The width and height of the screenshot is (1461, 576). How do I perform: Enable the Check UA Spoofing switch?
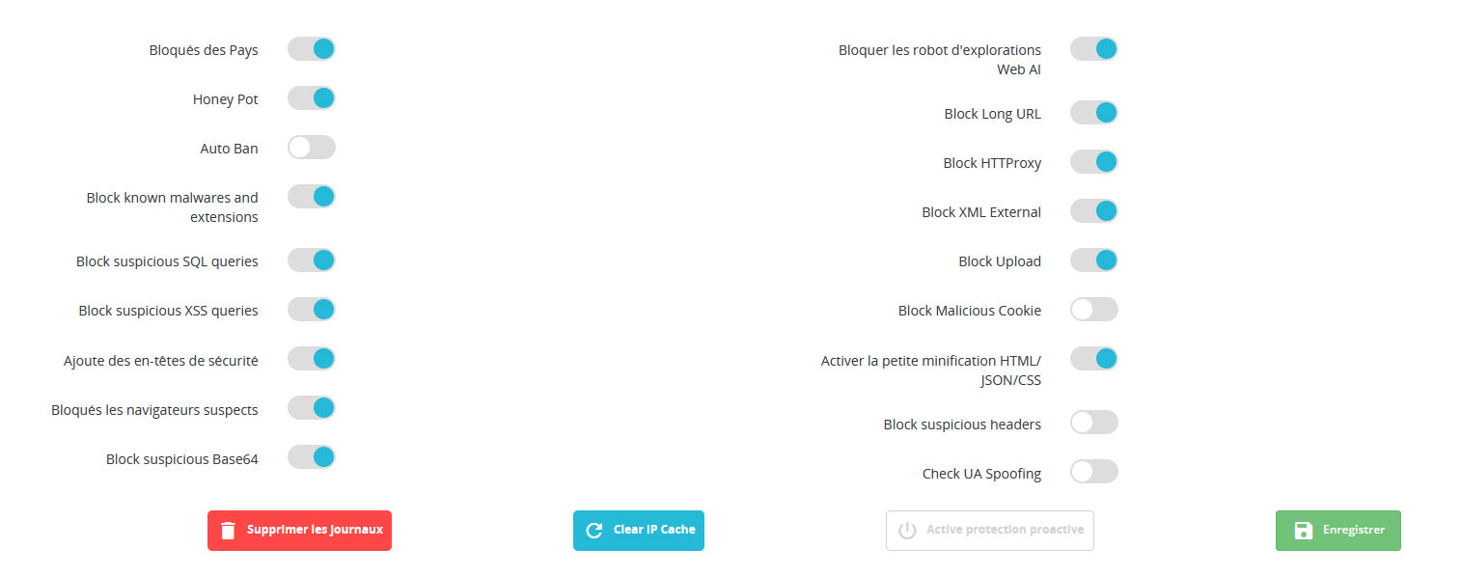point(1094,472)
